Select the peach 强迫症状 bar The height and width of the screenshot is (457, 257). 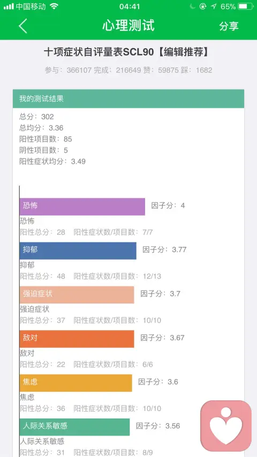pos(77,295)
